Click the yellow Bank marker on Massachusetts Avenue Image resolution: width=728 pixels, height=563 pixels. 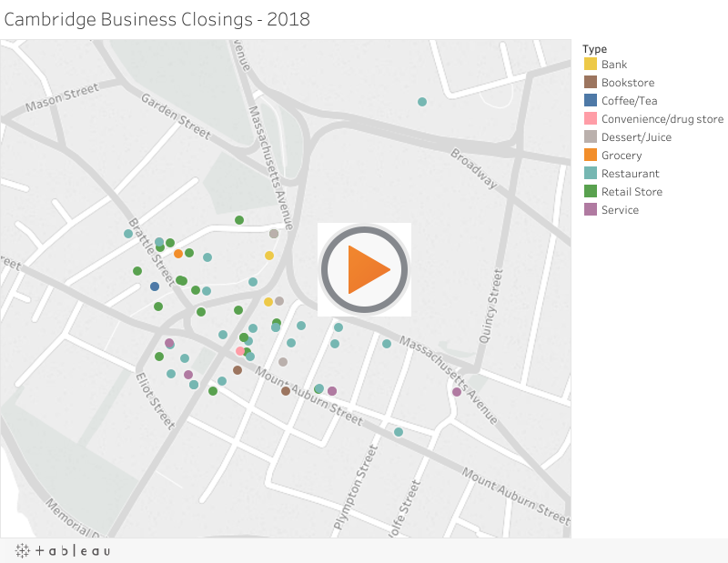click(x=268, y=255)
